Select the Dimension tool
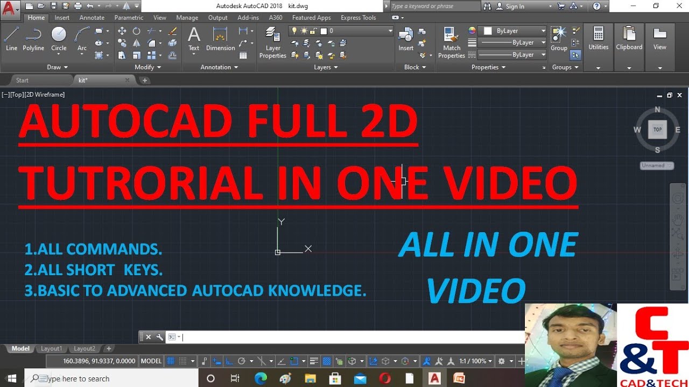 [x=220, y=39]
